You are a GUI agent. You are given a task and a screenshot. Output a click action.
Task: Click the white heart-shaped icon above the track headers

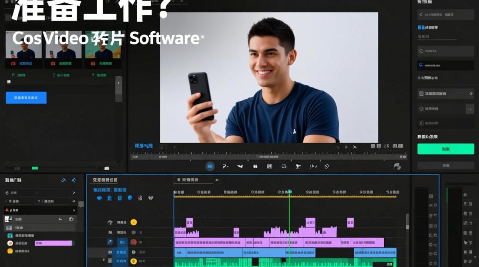[x=150, y=198]
